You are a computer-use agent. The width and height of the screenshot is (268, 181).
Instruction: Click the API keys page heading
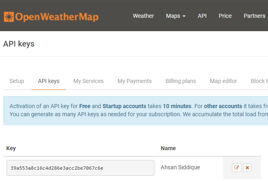pos(19,44)
